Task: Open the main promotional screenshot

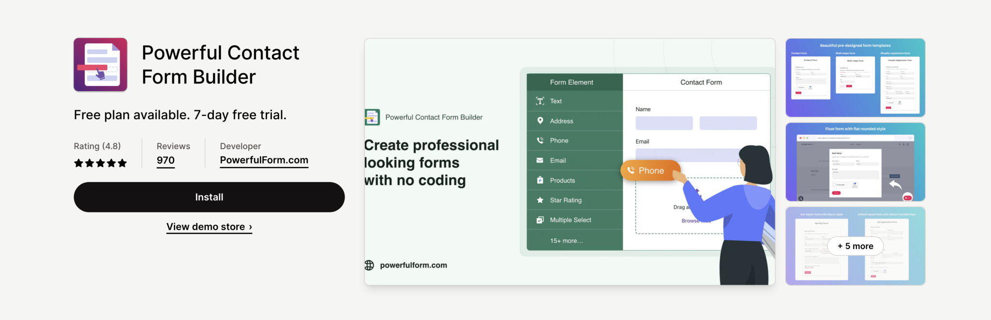Action: (x=570, y=162)
